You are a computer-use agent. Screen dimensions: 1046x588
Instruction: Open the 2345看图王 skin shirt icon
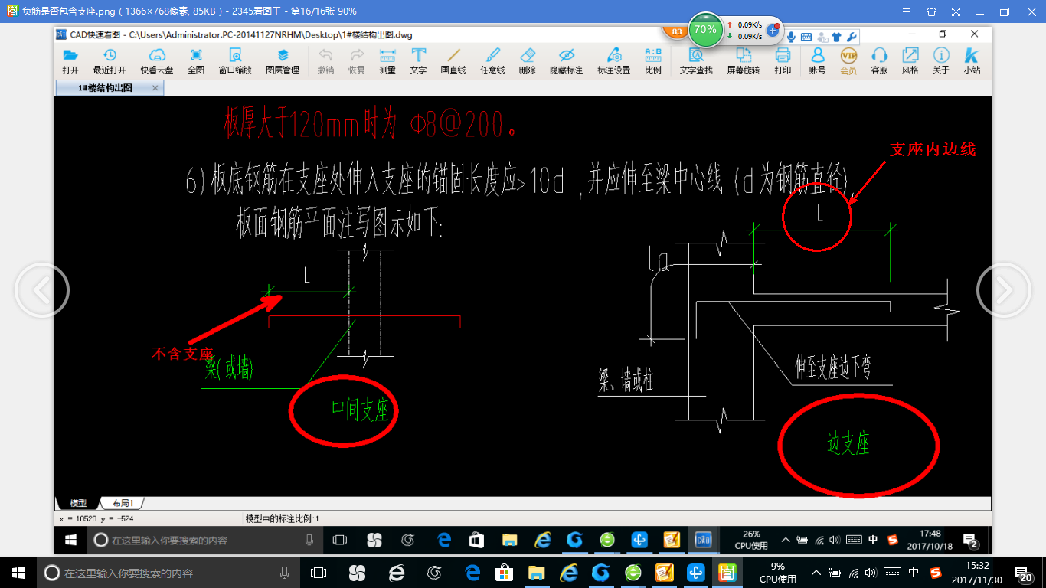(x=930, y=11)
